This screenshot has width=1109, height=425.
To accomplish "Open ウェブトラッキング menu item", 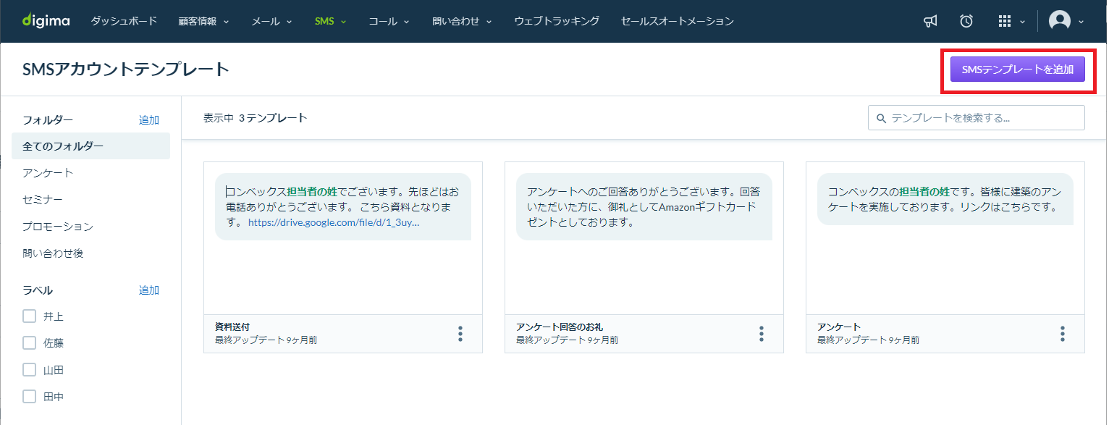I will pos(557,21).
